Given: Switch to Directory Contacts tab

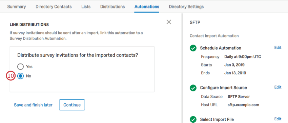Looking at the screenshot, I should click(54, 7).
